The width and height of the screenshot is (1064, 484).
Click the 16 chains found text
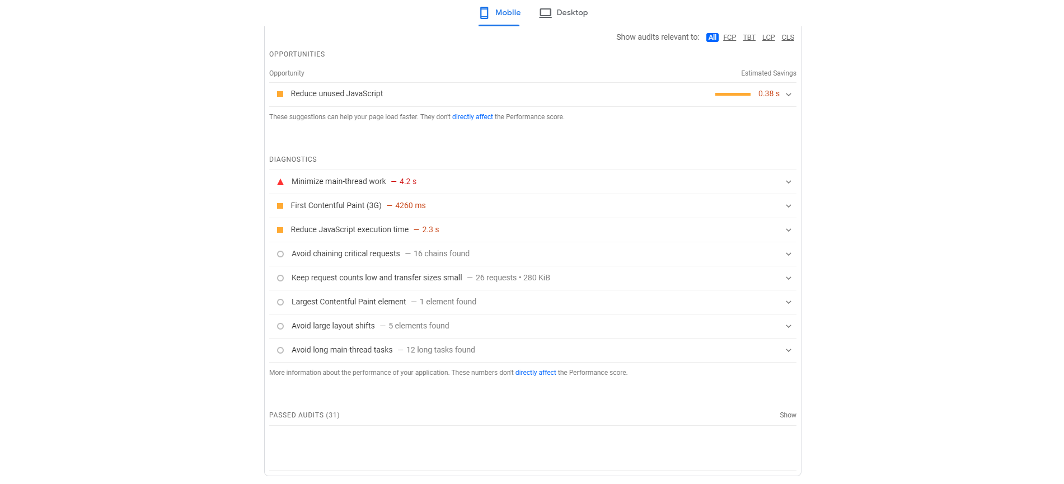tap(442, 253)
